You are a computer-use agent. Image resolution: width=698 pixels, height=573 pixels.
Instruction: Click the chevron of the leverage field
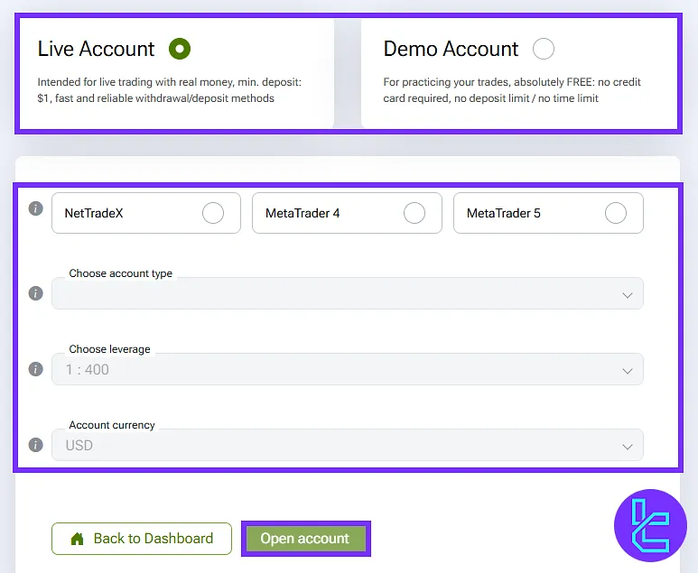pyautogui.click(x=628, y=371)
